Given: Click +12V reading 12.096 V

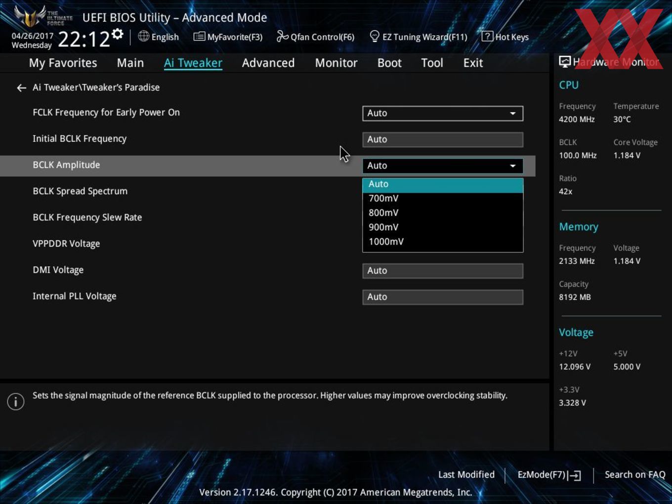Looking at the screenshot, I should 575,367.
